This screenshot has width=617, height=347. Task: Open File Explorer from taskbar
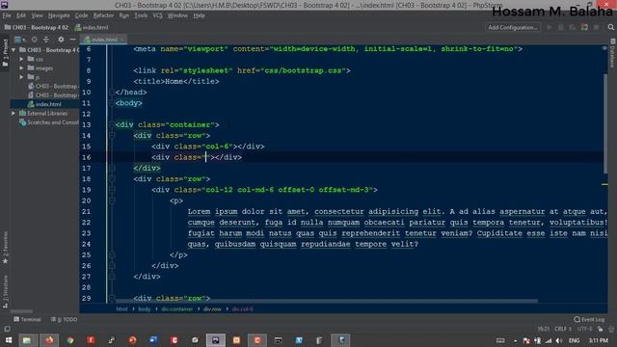(27, 340)
